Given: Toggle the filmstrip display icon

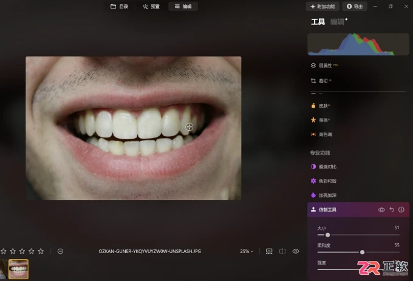Looking at the screenshot, I should [269, 251].
